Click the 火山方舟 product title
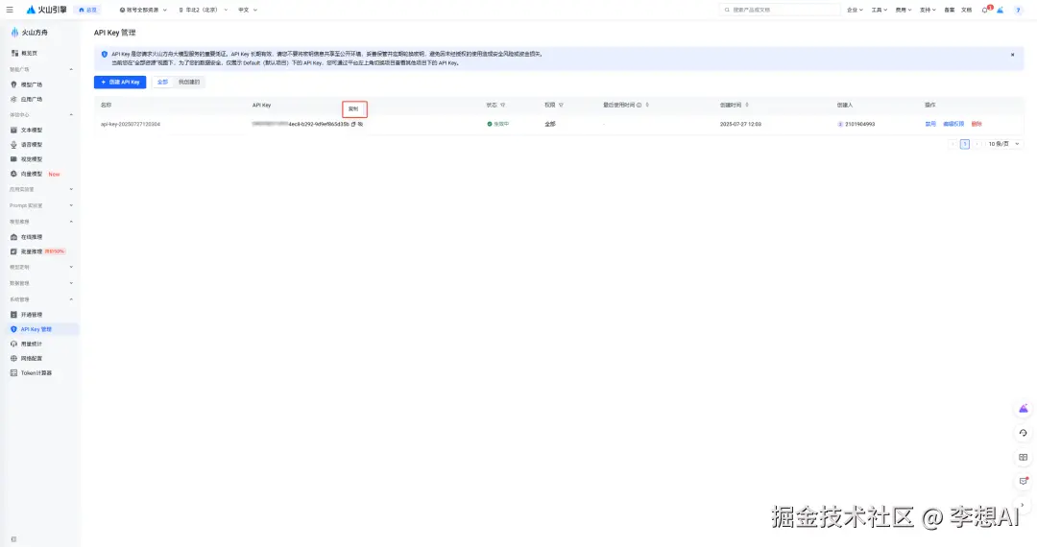The image size is (1037, 547). pyautogui.click(x=35, y=33)
